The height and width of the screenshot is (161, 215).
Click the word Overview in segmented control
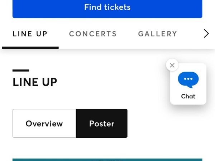tap(44, 124)
